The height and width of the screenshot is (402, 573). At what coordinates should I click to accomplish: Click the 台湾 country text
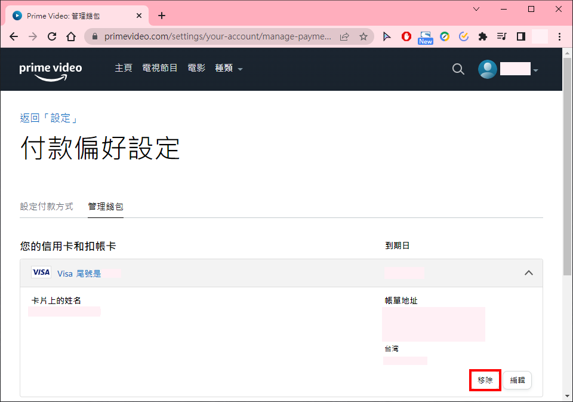pyautogui.click(x=392, y=349)
